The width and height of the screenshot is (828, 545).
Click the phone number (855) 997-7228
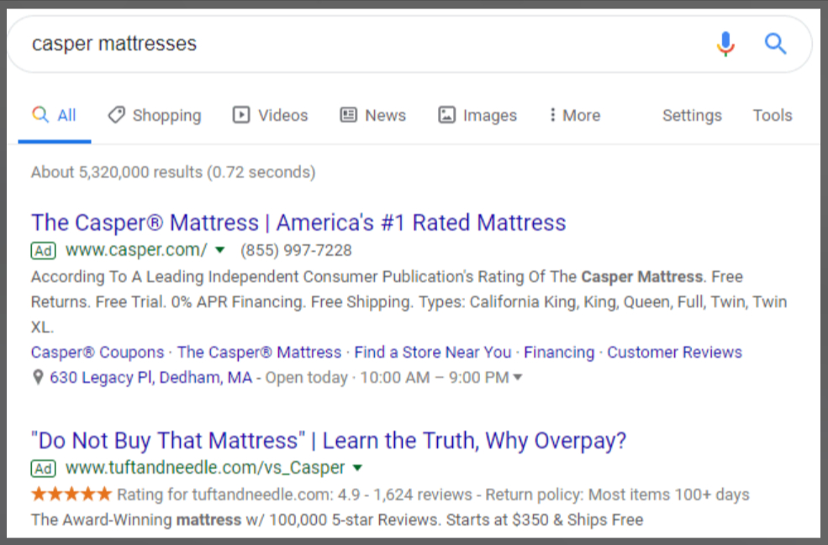coord(296,250)
